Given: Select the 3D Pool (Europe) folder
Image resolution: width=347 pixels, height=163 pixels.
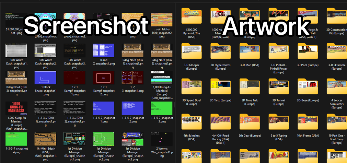Looking at the screenshot, I should [308, 51].
